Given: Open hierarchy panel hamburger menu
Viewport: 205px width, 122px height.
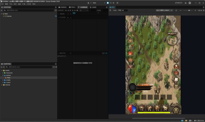Looking at the screenshot, I should coord(56,7).
